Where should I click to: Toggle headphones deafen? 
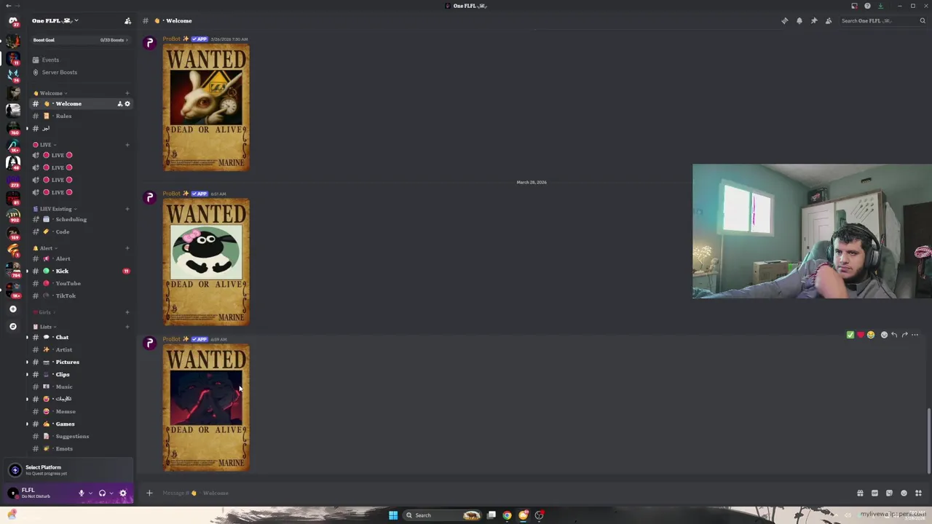[x=102, y=493]
